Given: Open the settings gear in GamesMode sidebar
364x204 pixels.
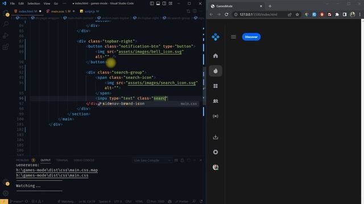Looking at the screenshot, I should tap(216, 152).
